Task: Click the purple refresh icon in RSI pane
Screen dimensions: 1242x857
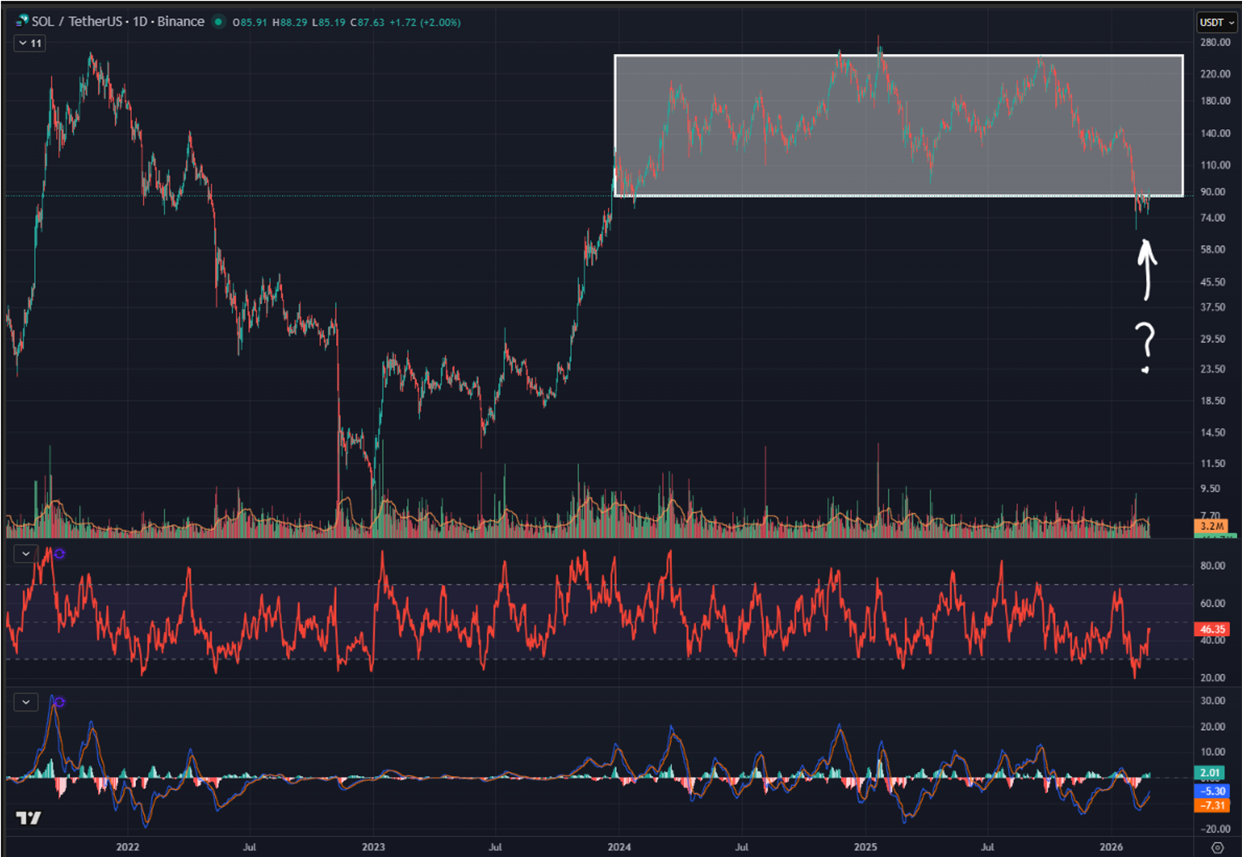Action: (x=59, y=553)
